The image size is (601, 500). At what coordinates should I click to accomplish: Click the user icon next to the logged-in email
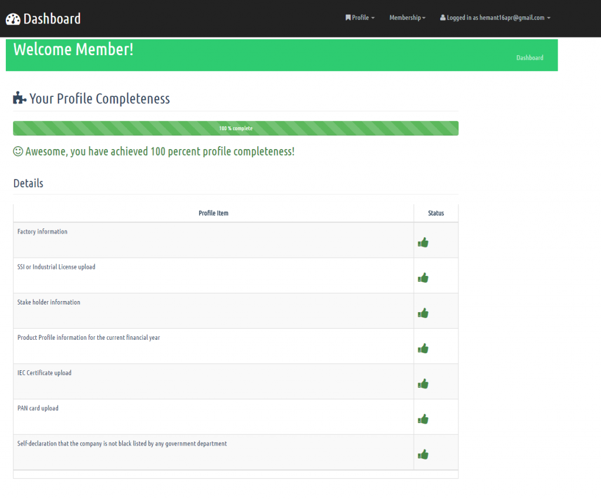coord(442,18)
